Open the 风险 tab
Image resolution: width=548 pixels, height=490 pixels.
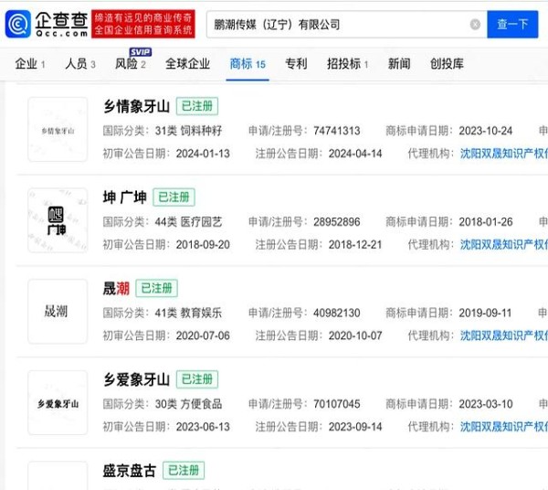point(131,64)
